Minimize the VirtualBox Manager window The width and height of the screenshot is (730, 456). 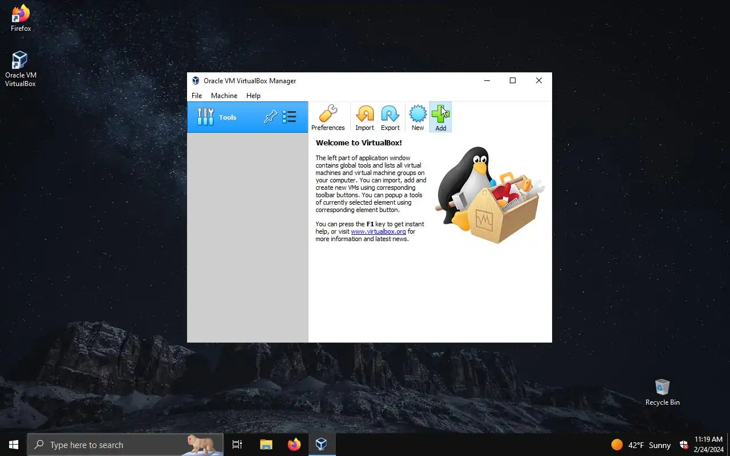pyautogui.click(x=487, y=80)
